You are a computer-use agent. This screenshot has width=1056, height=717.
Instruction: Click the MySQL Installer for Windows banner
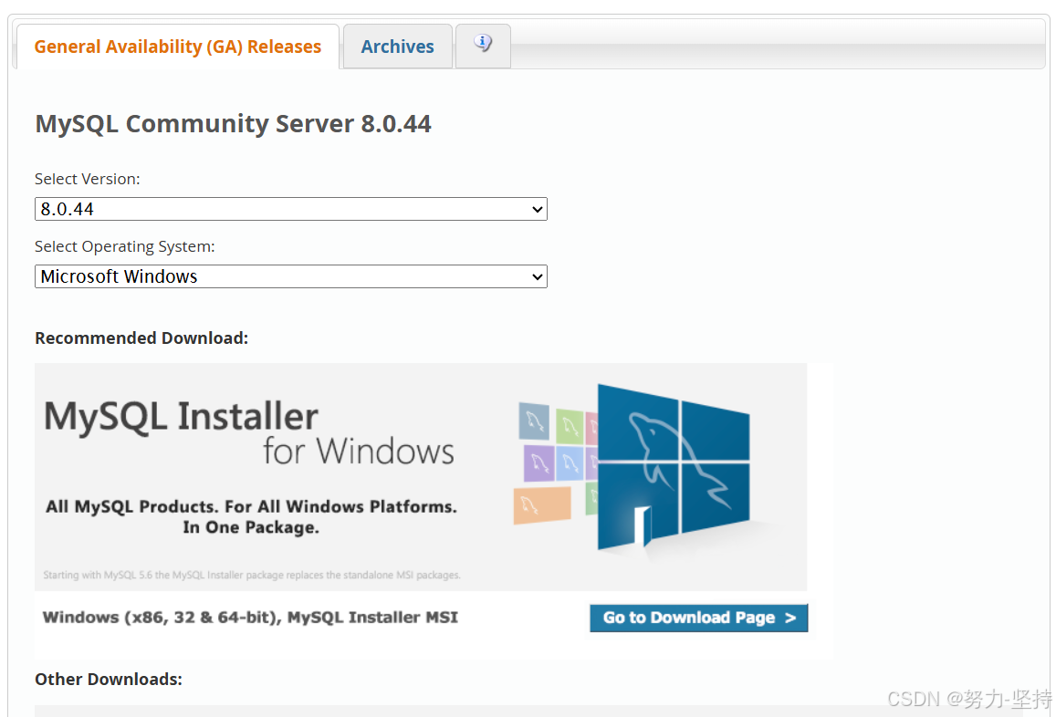[x=420, y=477]
